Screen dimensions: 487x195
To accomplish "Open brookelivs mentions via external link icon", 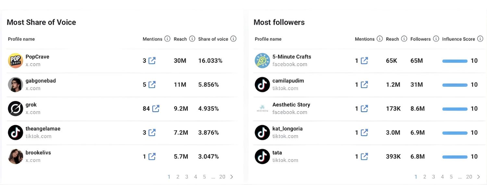I will click(x=151, y=156).
